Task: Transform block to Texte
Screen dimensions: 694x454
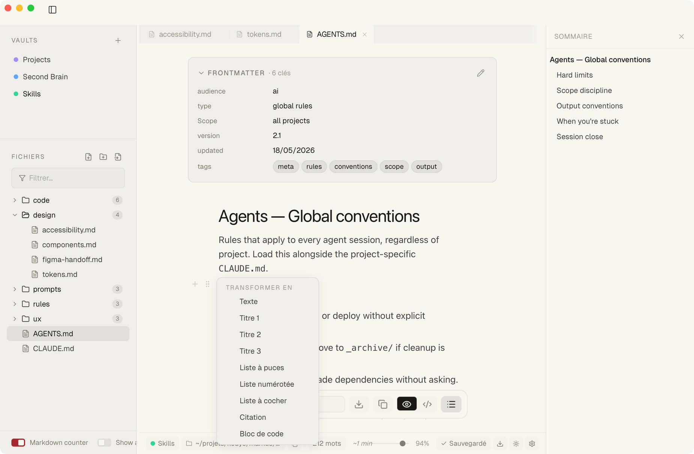Action: coord(267,302)
